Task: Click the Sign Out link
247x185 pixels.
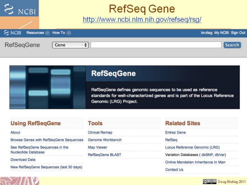Action: coord(238,33)
